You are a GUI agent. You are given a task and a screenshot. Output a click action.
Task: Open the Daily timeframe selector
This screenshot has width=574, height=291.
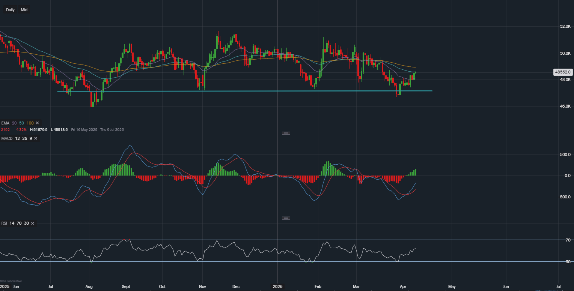click(10, 10)
